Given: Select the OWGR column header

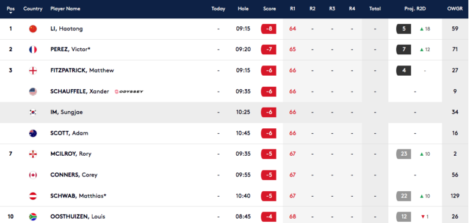Looking at the screenshot, I should pos(455,9).
